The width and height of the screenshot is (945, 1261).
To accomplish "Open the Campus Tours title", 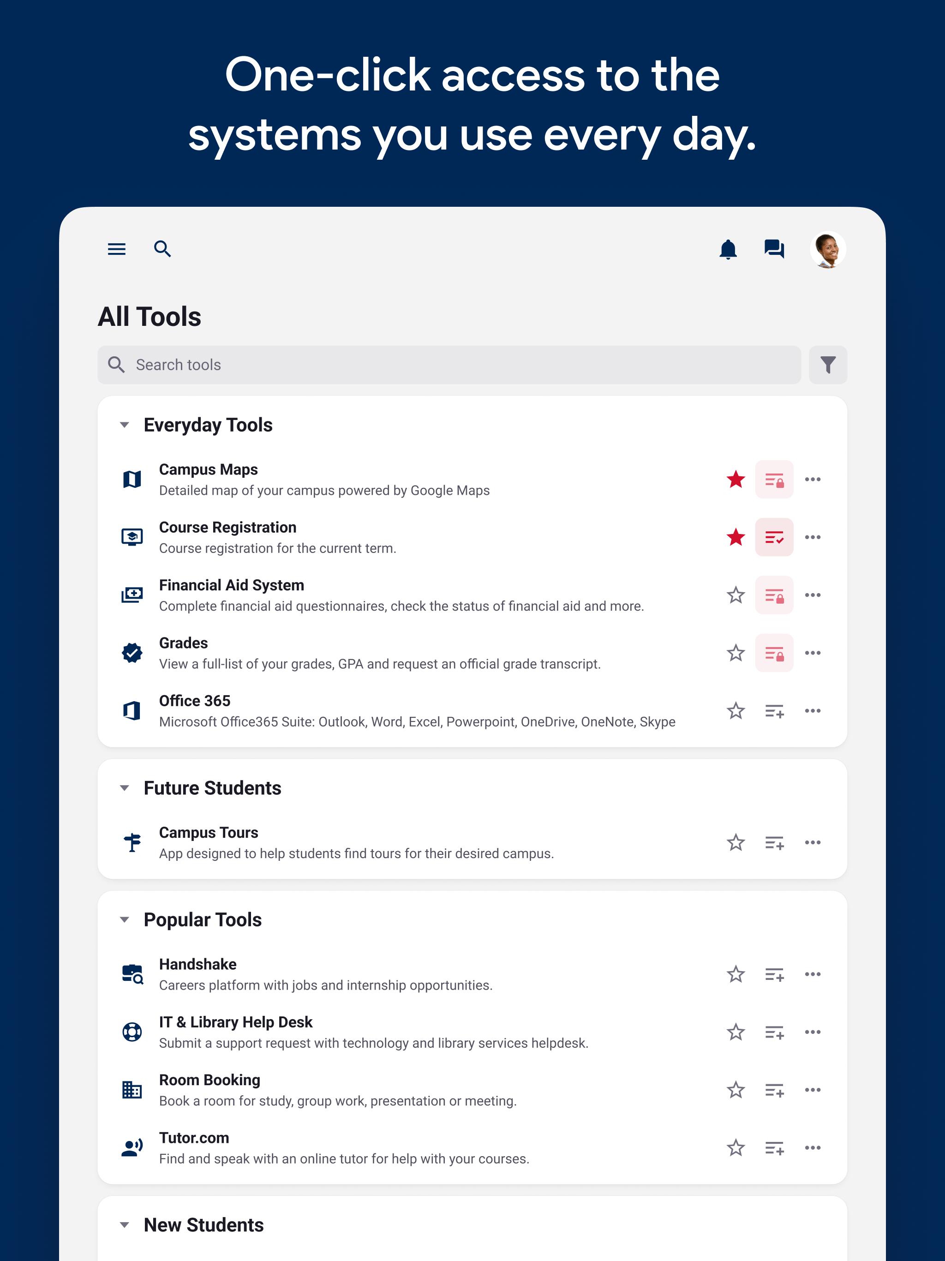I will pyautogui.click(x=209, y=833).
